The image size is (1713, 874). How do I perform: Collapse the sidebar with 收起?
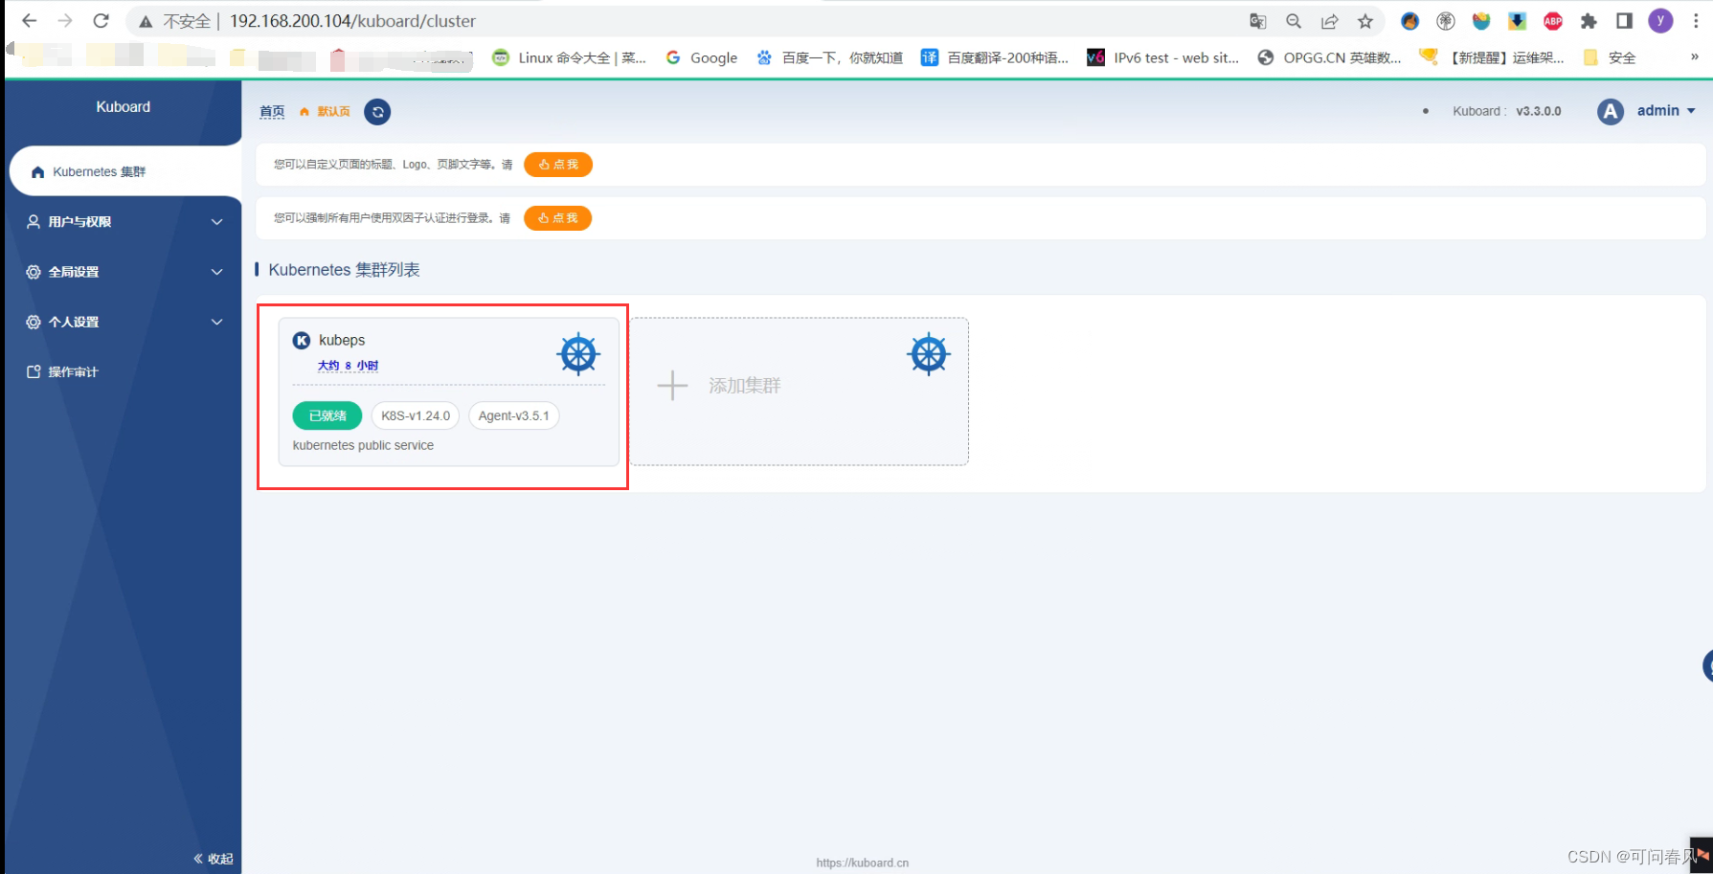click(x=213, y=859)
